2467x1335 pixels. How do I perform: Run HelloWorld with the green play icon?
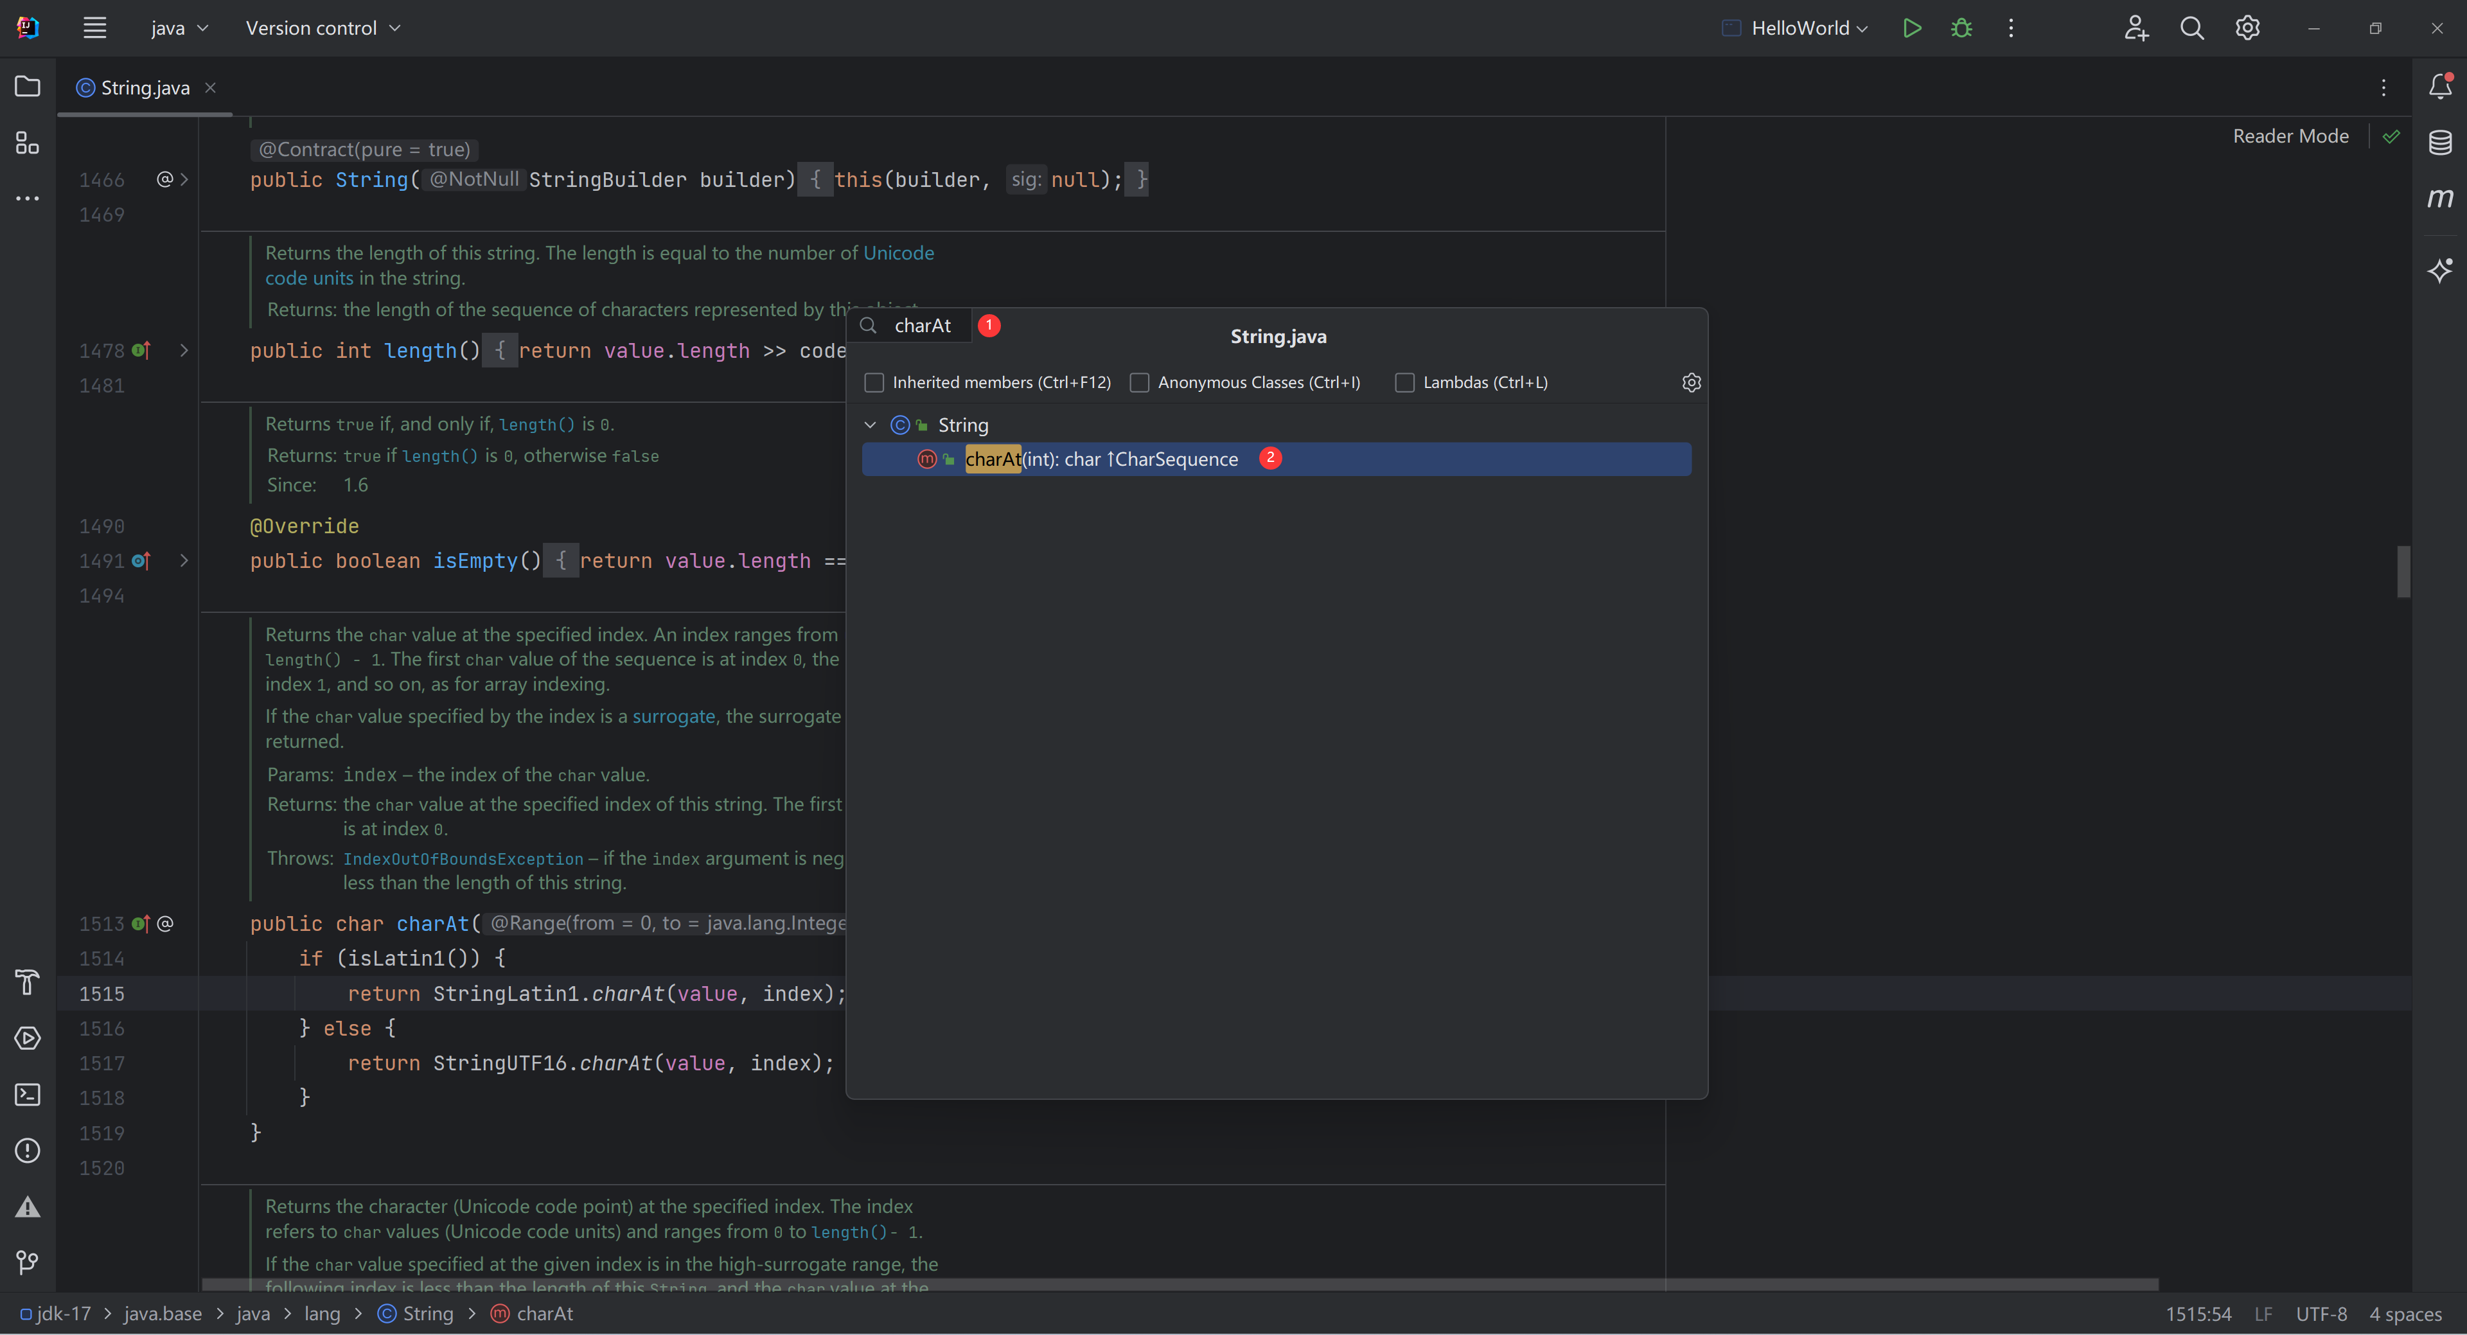(1911, 28)
